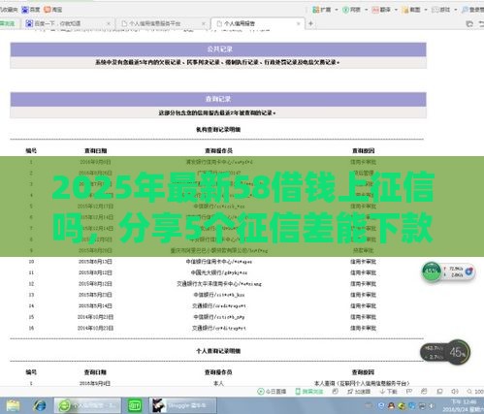This screenshot has height=414, width=484.
Task: Open 下载 downloads in status bar
Action: [388, 392]
